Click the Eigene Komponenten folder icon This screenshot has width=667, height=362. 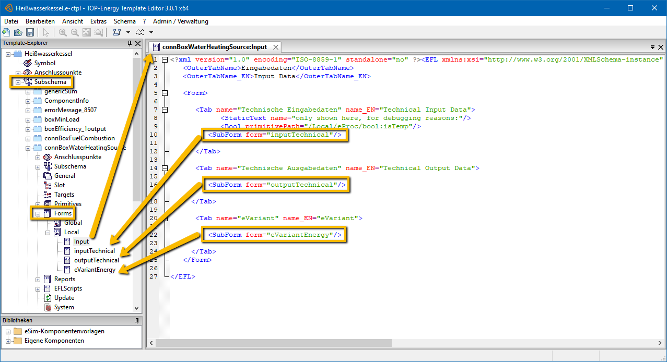[18, 341]
